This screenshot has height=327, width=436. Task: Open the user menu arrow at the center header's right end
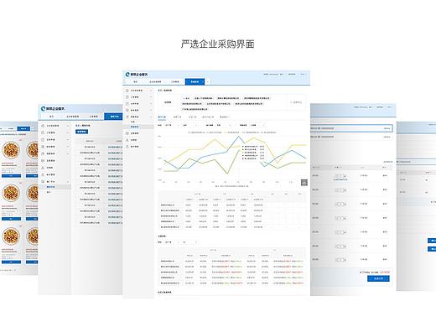click(x=306, y=75)
